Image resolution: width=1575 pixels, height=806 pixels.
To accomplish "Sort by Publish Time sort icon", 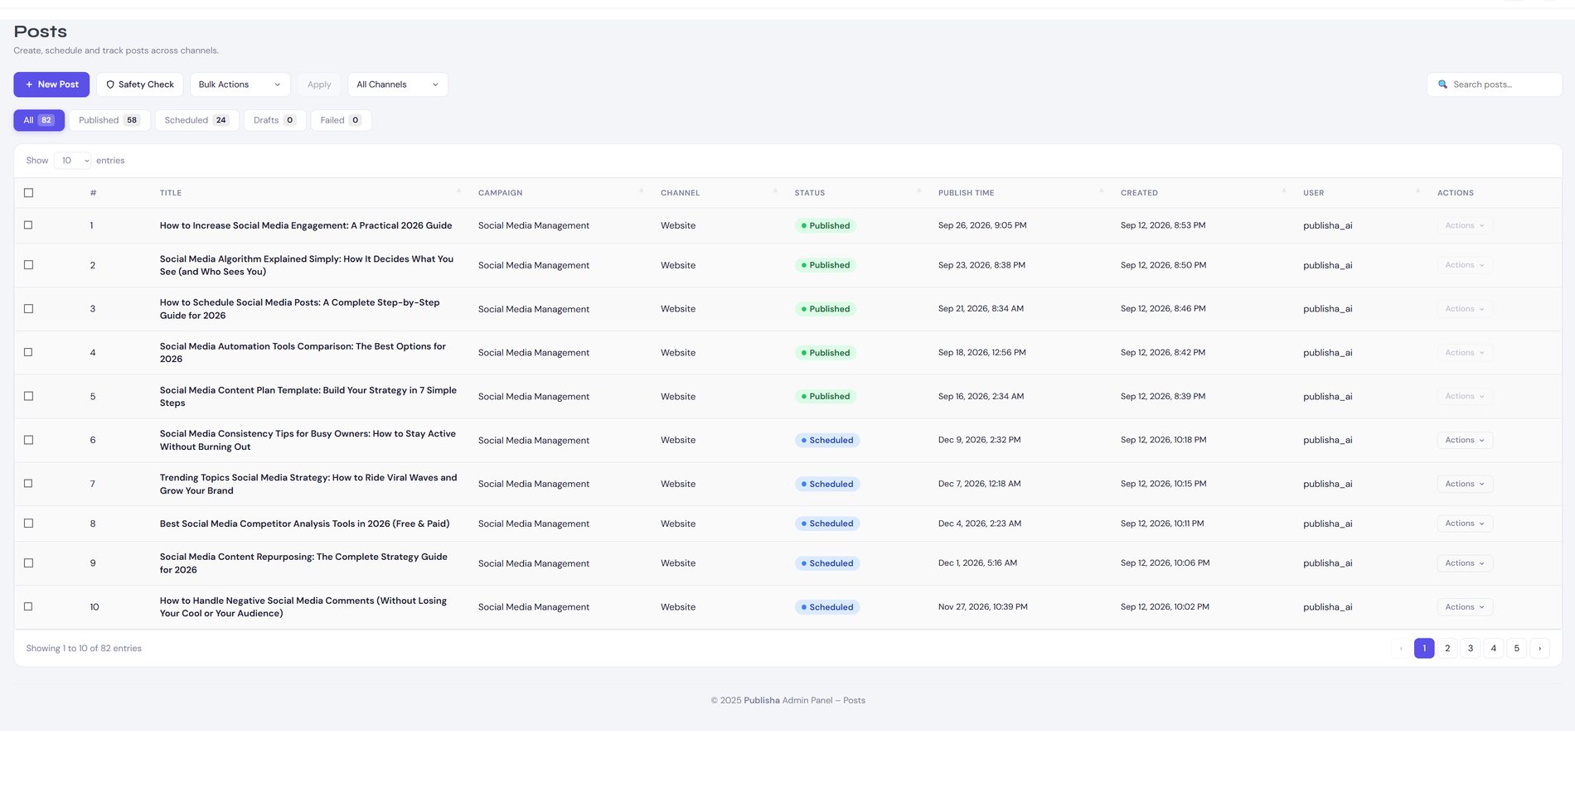I will [x=1101, y=192].
